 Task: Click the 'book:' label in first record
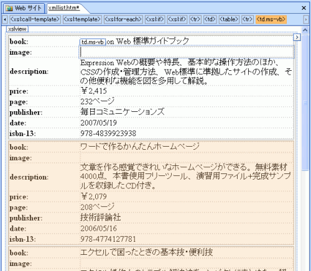[x=19, y=42]
